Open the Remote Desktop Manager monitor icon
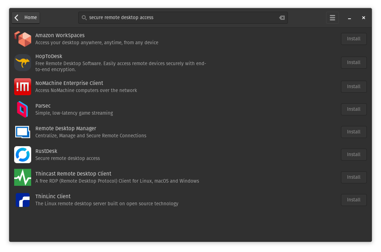 (23, 132)
